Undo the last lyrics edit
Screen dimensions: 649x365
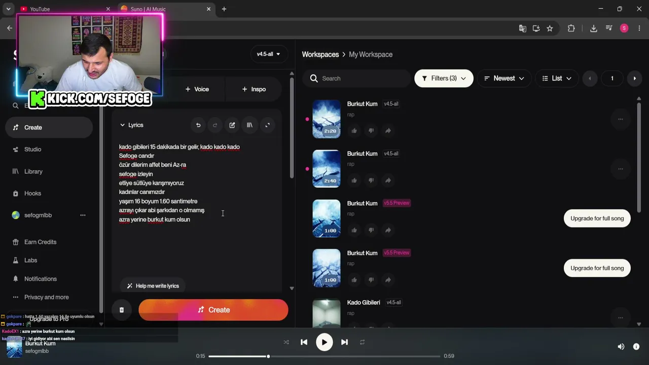coord(198,125)
